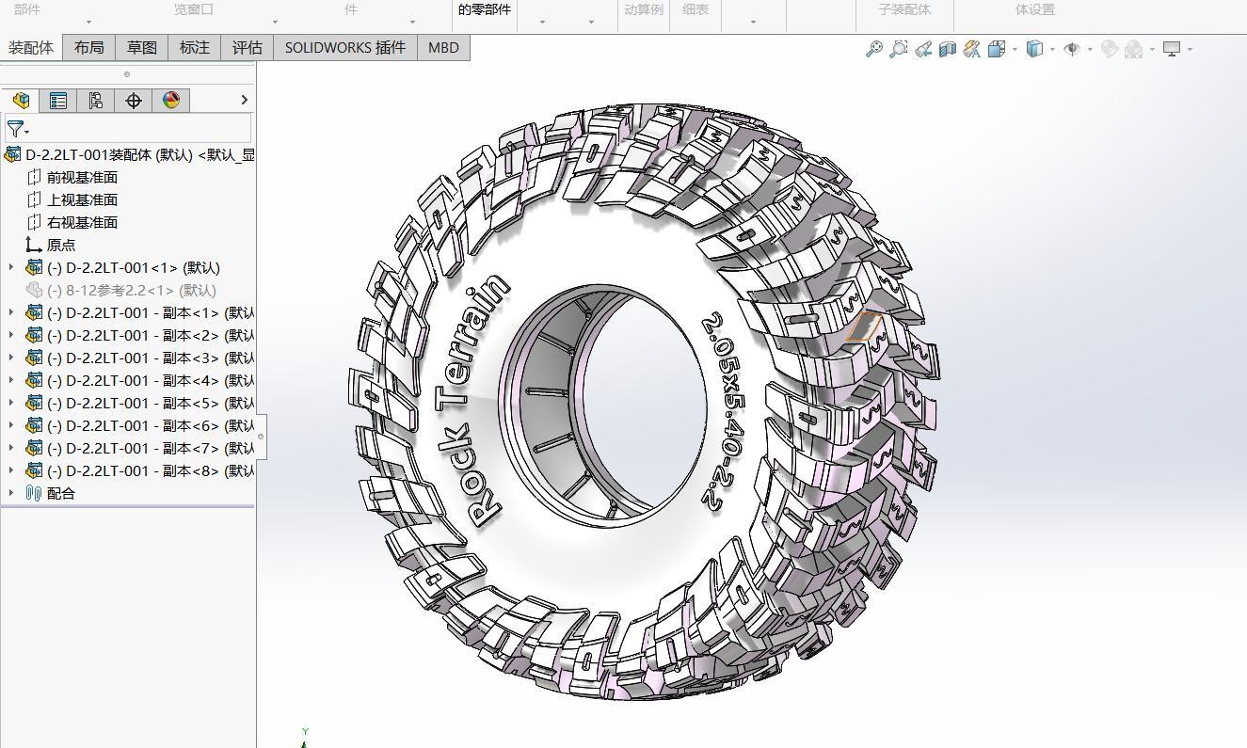Click the Previous View icon
This screenshot has height=748, width=1247.
click(923, 49)
